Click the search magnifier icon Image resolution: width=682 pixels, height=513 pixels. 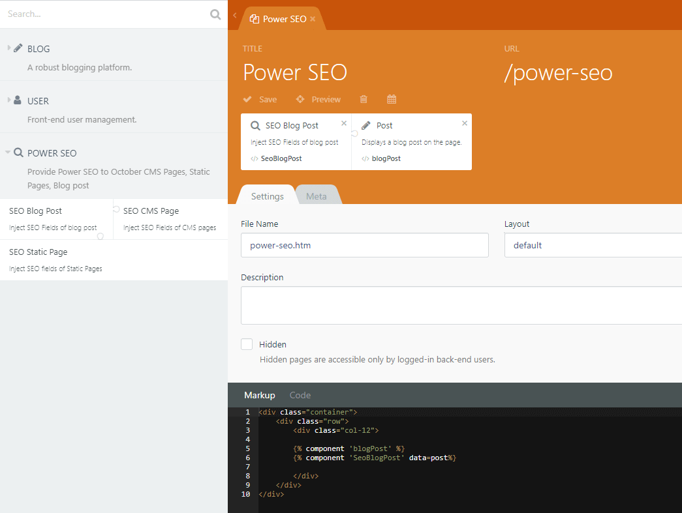coord(215,14)
